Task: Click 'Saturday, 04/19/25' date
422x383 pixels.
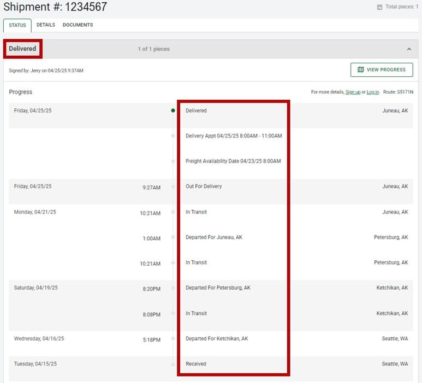Action: click(x=36, y=288)
